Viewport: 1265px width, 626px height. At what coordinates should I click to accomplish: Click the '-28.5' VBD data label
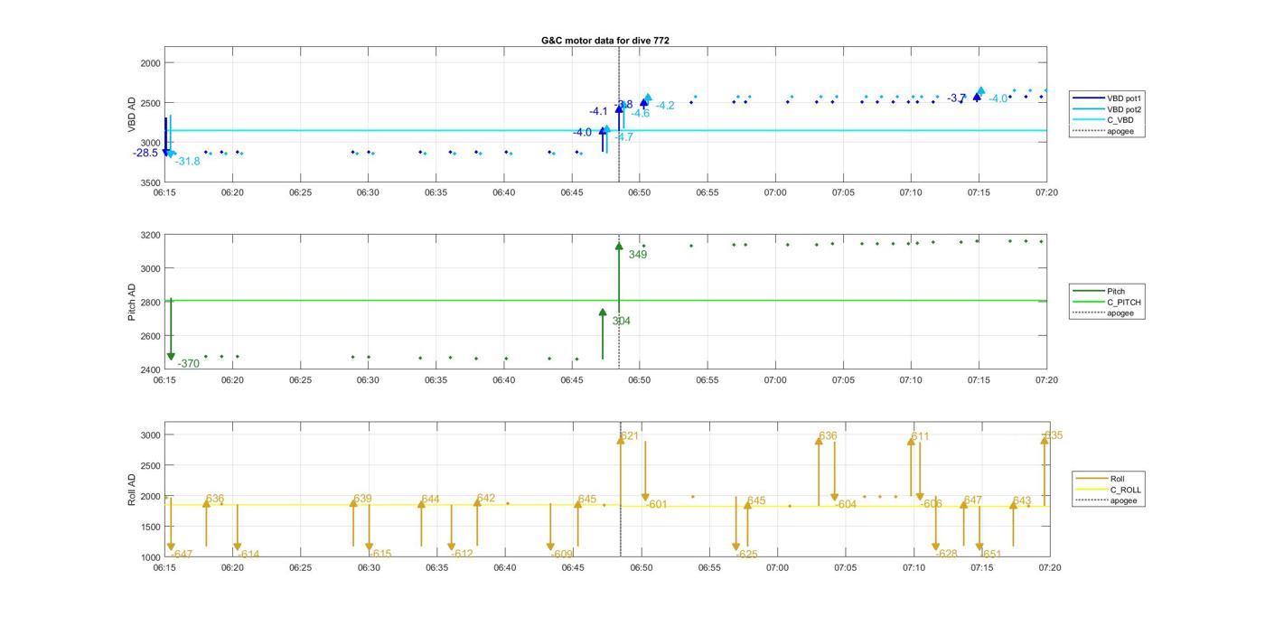pos(145,153)
